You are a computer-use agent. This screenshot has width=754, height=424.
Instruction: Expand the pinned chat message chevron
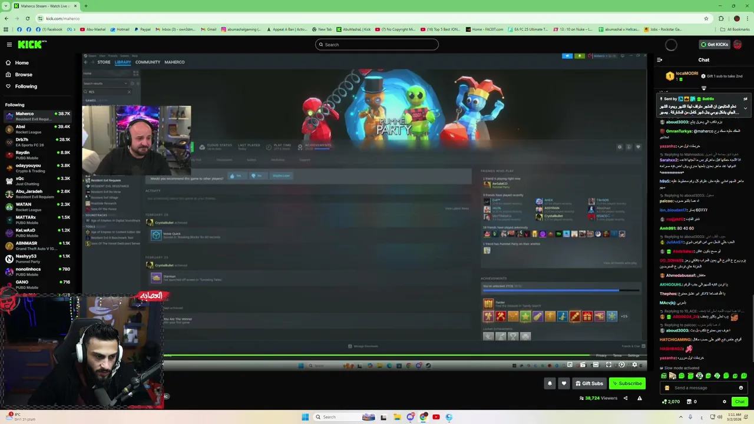click(745, 108)
